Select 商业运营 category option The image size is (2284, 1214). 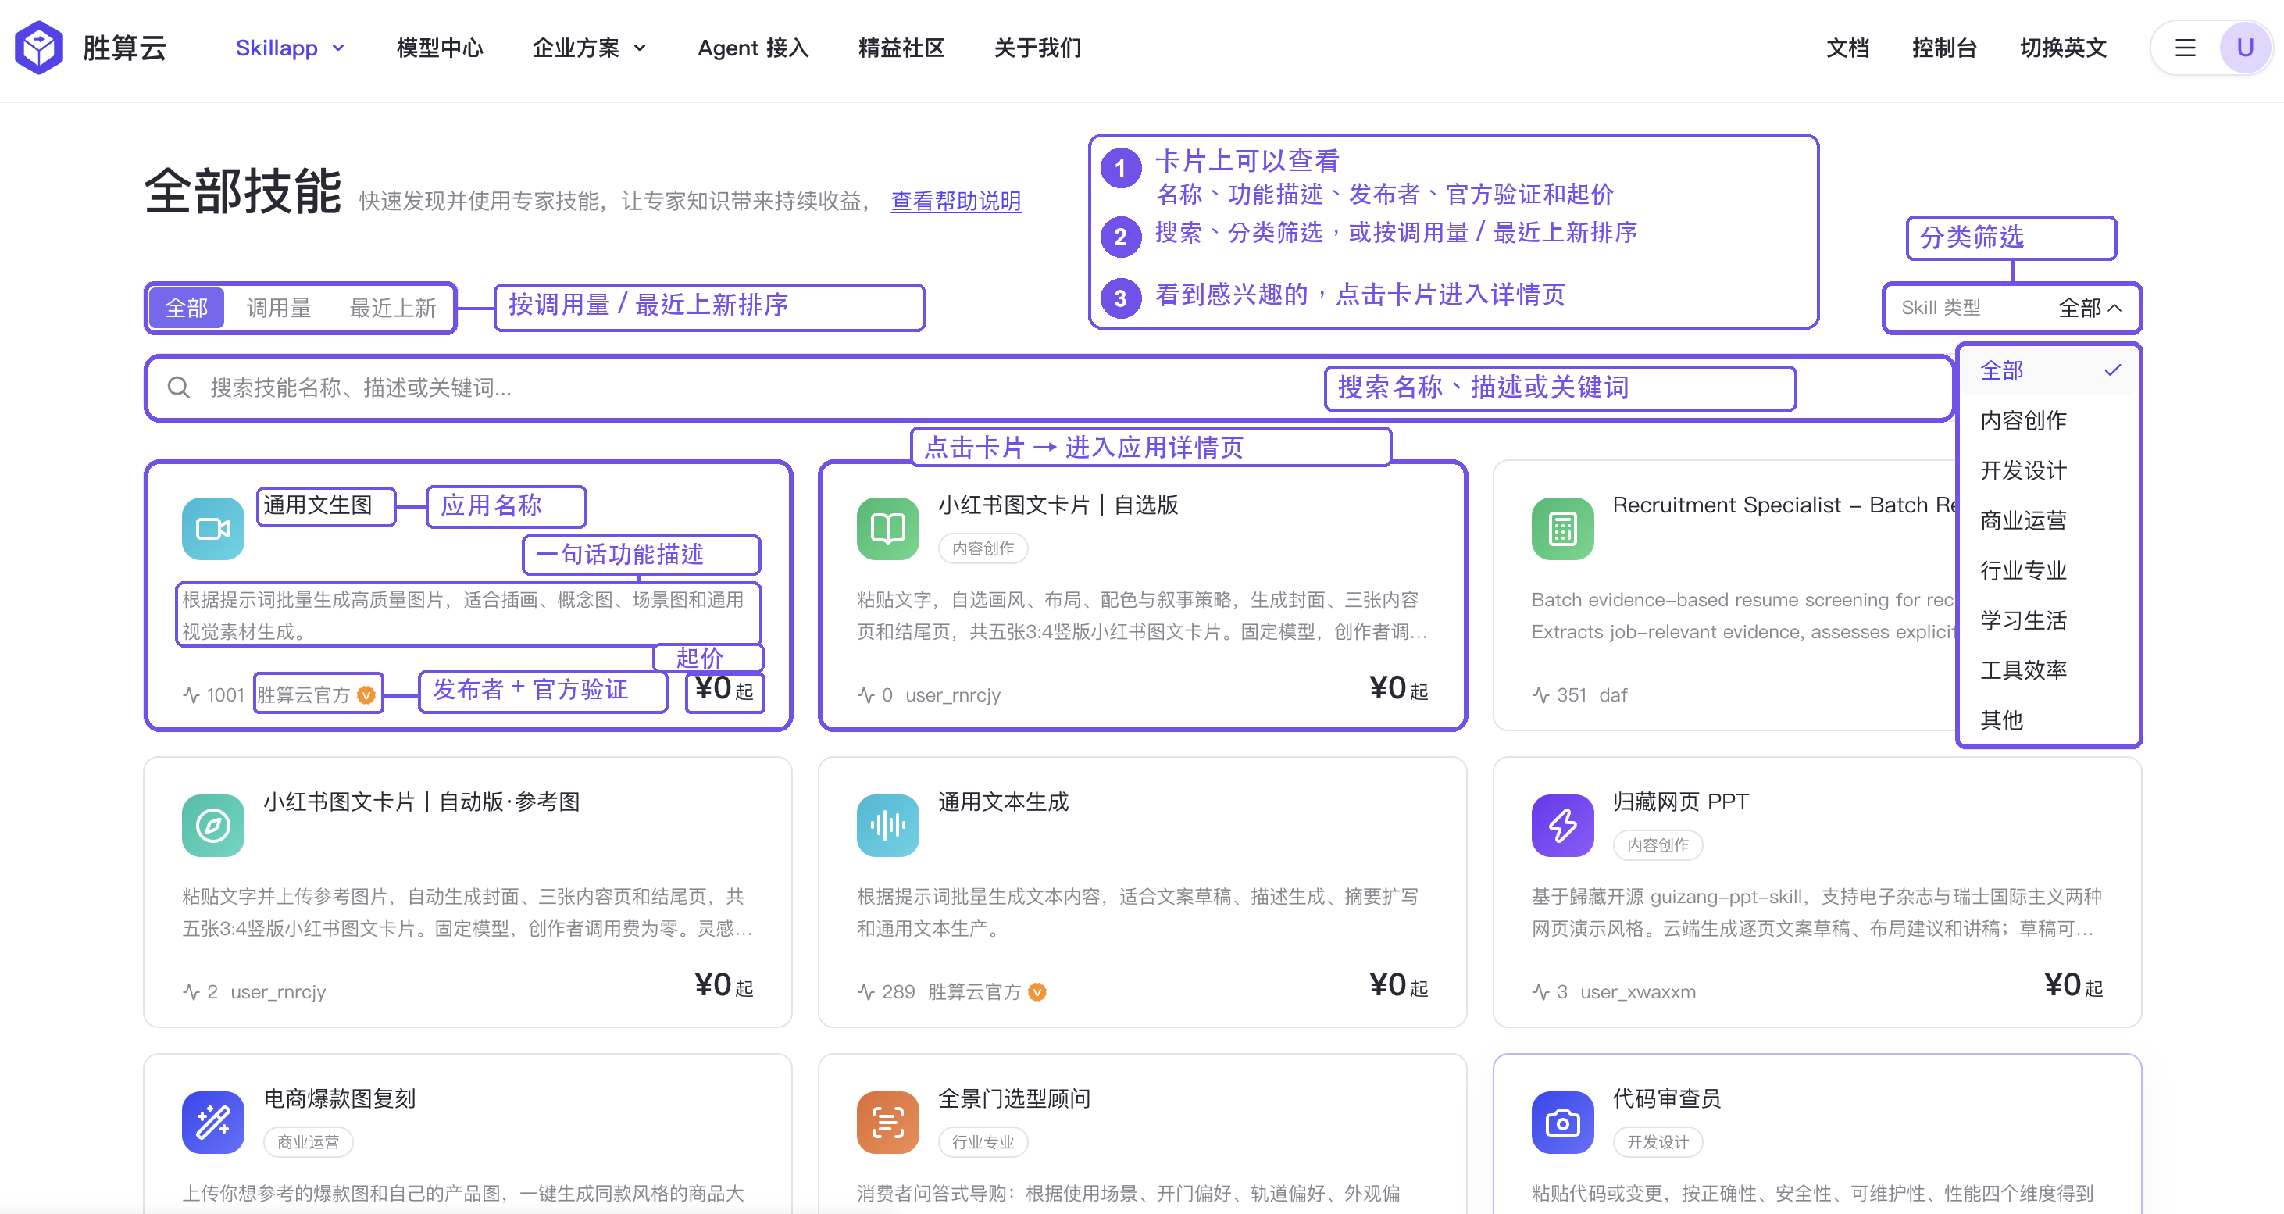2048,520
